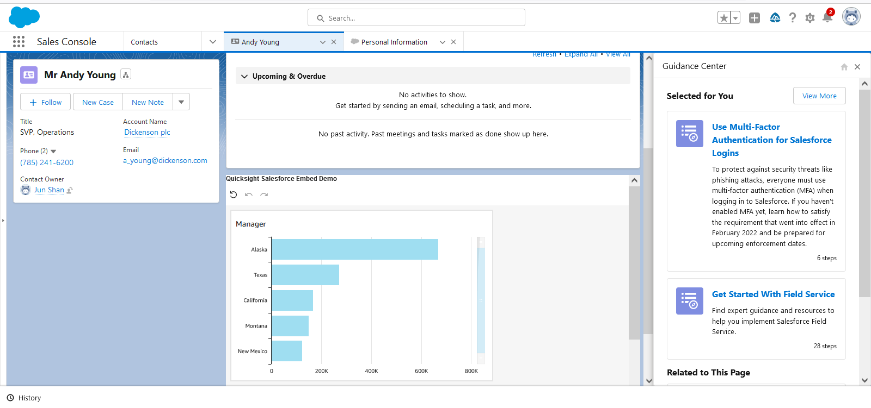Open the Global Actions plus menu

pyautogui.click(x=755, y=18)
